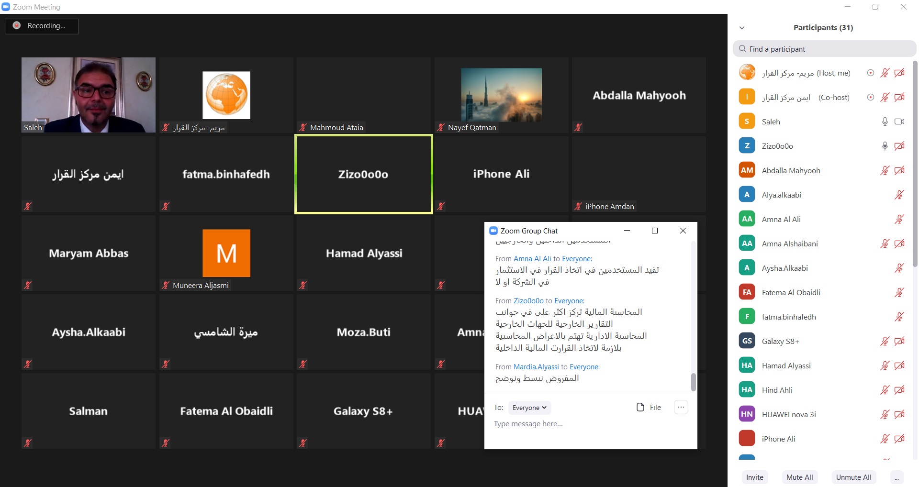Click the host recording status icon
919x487 pixels.
pos(871,73)
